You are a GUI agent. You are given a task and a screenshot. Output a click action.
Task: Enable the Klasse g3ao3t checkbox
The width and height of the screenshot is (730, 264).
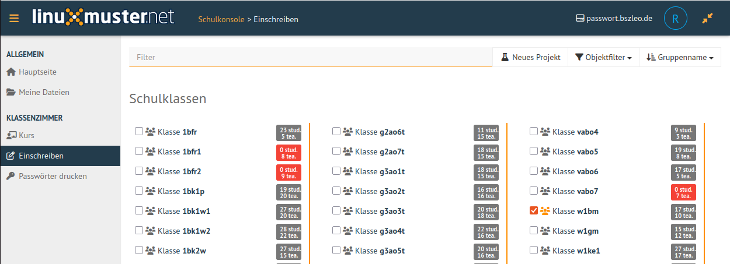336,210
